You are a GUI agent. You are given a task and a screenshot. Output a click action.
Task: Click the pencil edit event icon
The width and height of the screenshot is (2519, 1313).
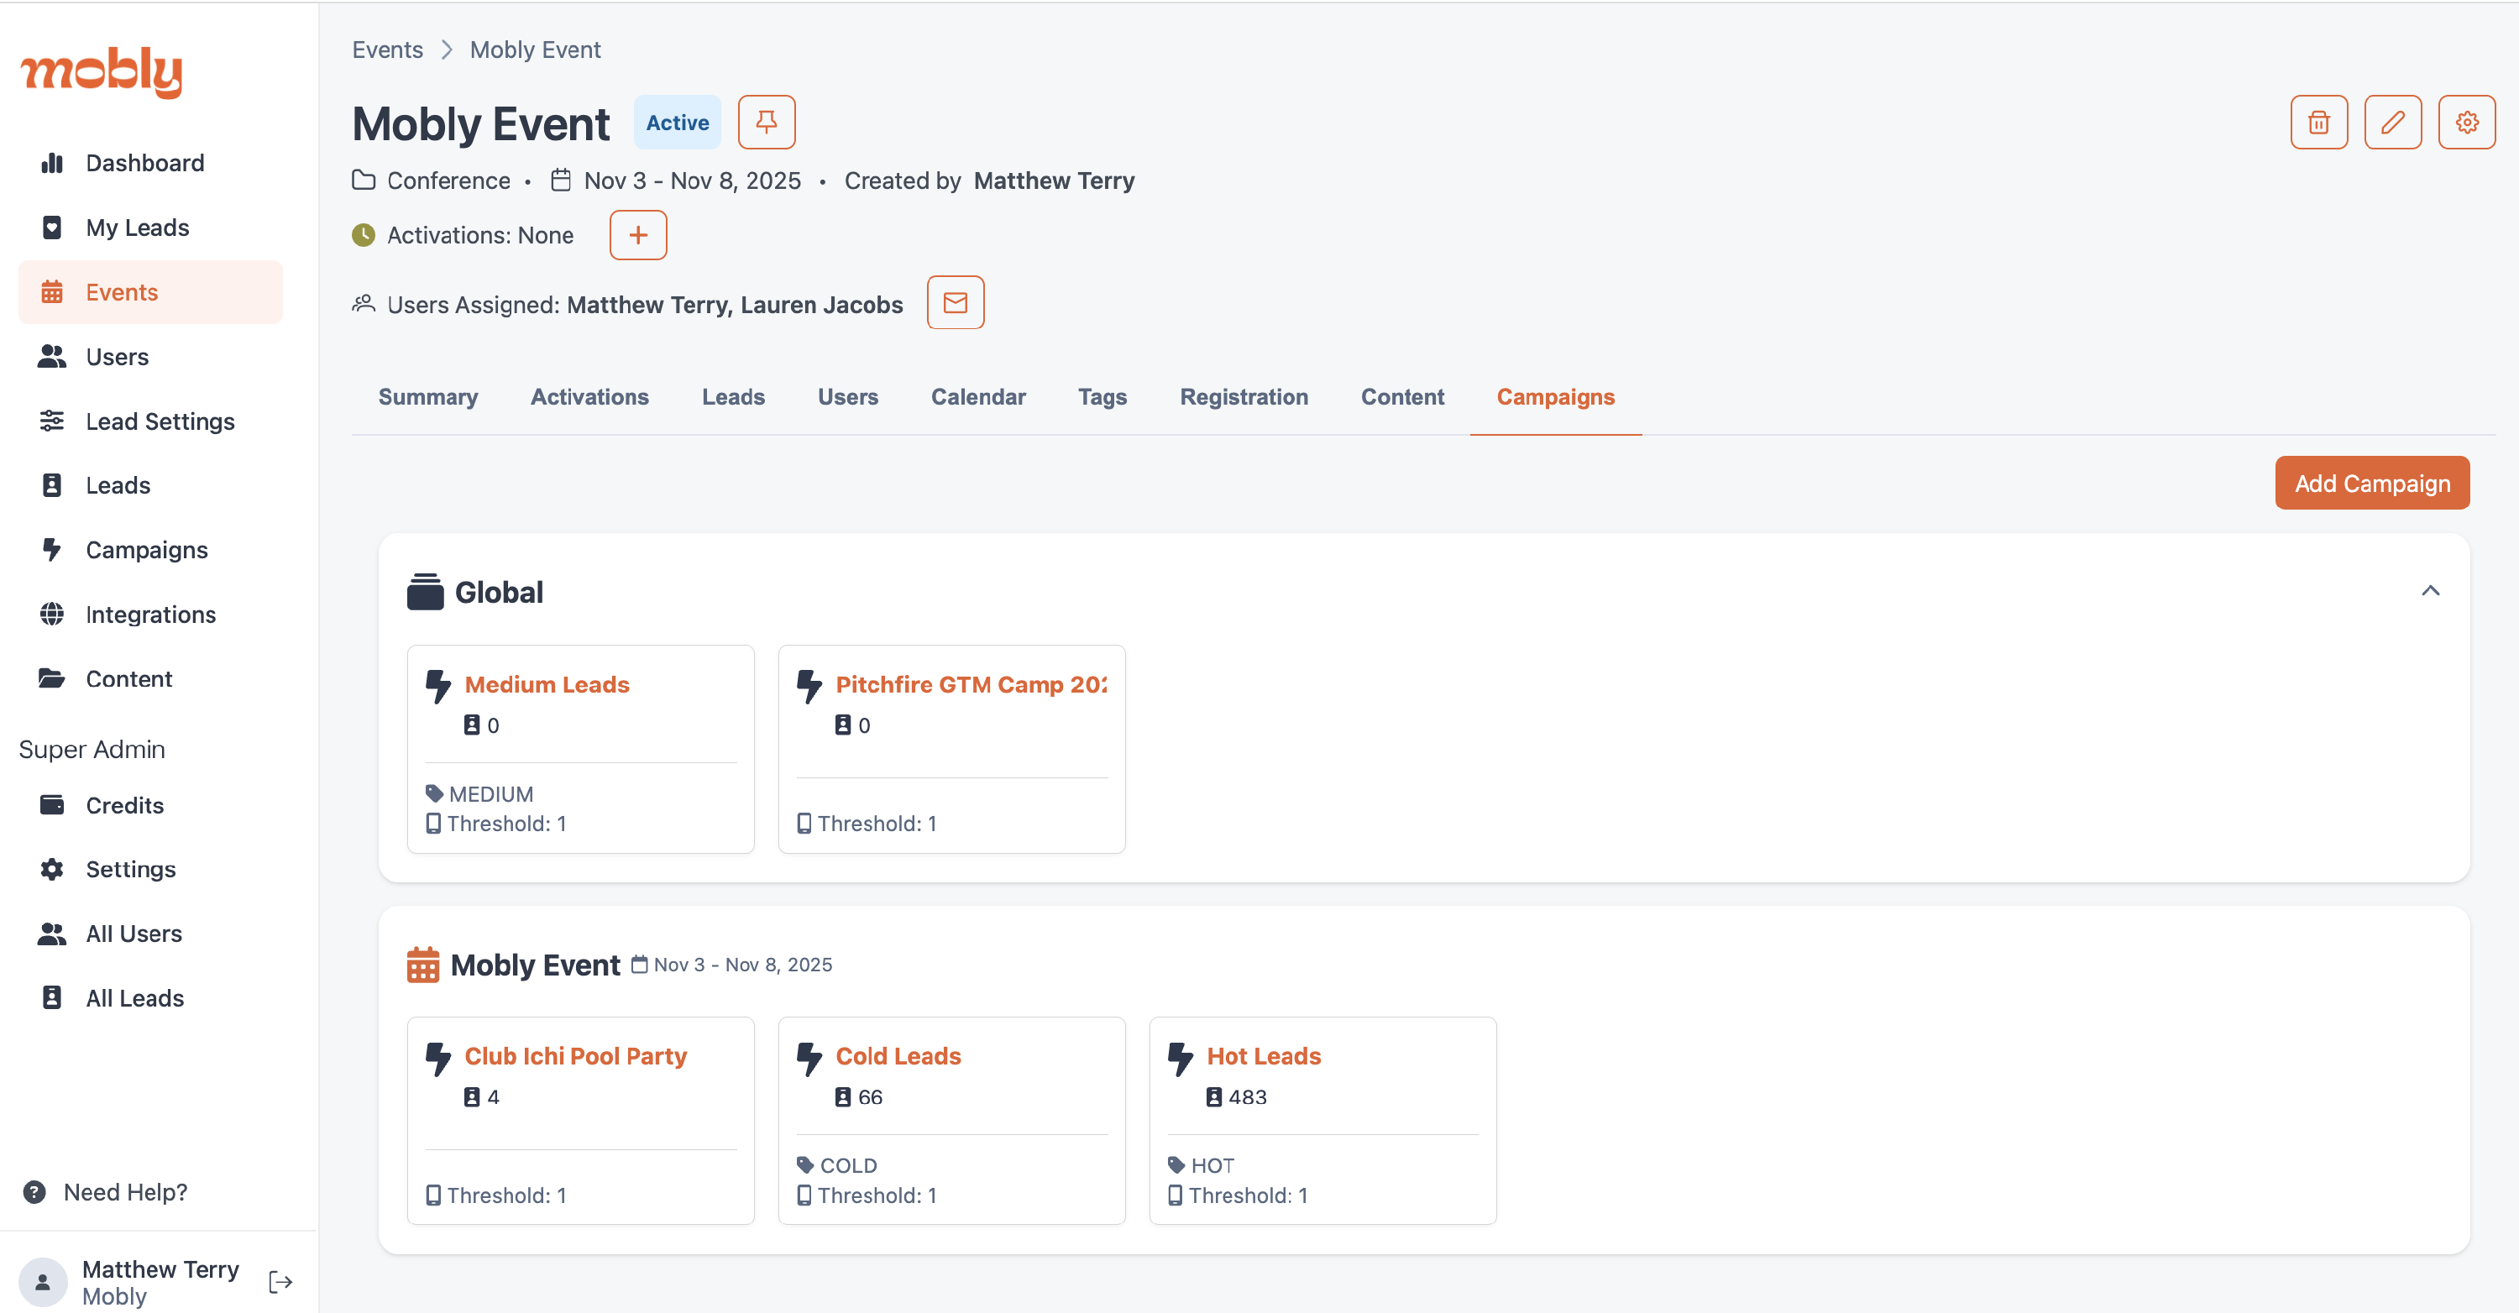tap(2392, 123)
